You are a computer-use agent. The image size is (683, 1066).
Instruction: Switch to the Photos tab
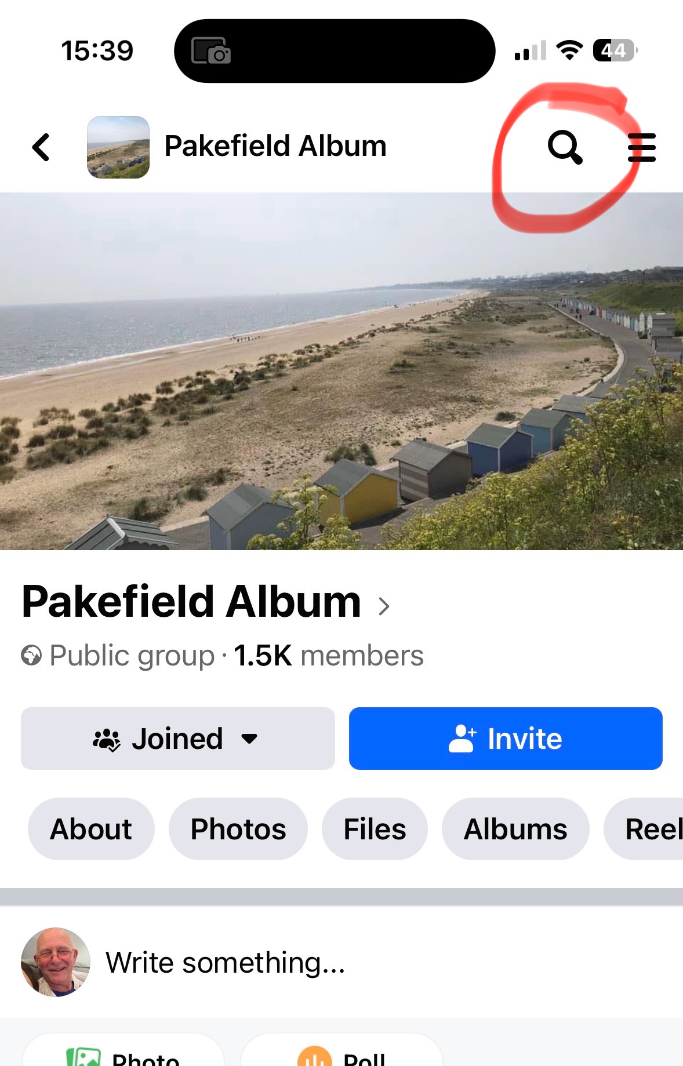[x=238, y=829]
